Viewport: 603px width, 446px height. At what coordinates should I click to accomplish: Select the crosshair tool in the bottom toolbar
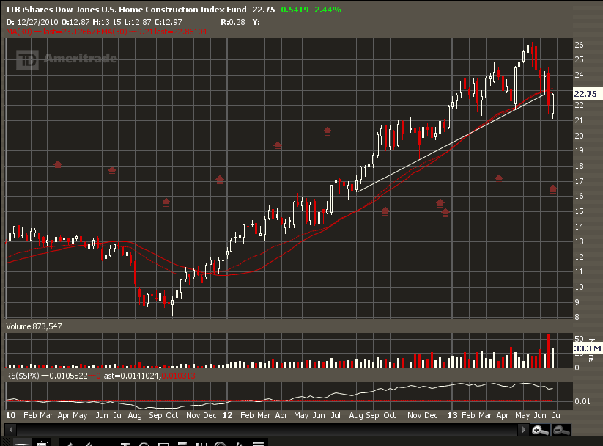[x=22, y=443]
